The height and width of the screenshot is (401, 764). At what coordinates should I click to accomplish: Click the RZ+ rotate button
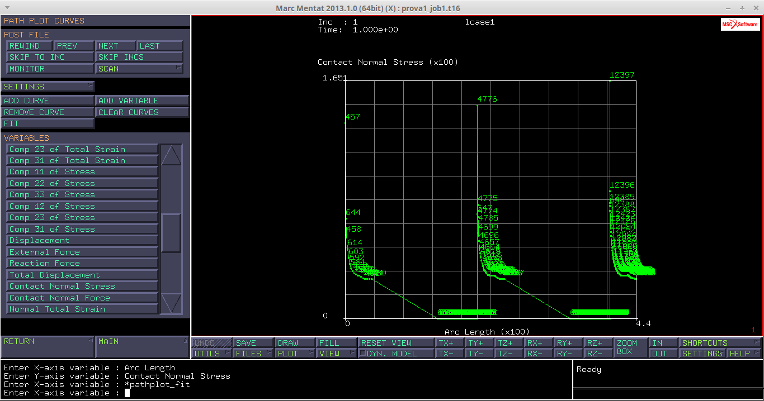tap(598, 343)
